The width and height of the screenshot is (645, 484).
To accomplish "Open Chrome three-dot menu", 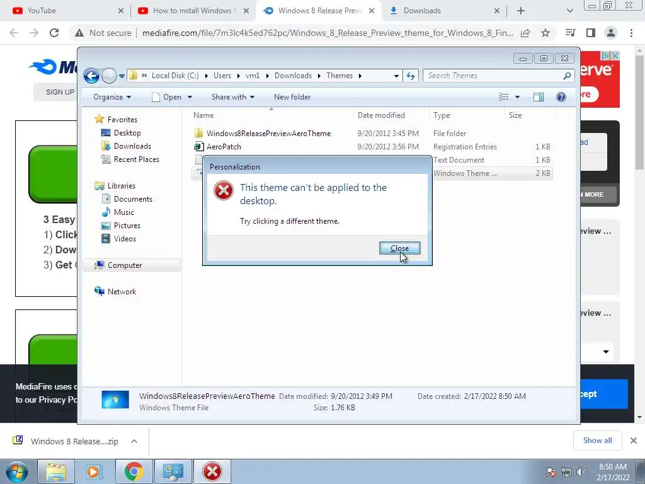I will (x=631, y=33).
